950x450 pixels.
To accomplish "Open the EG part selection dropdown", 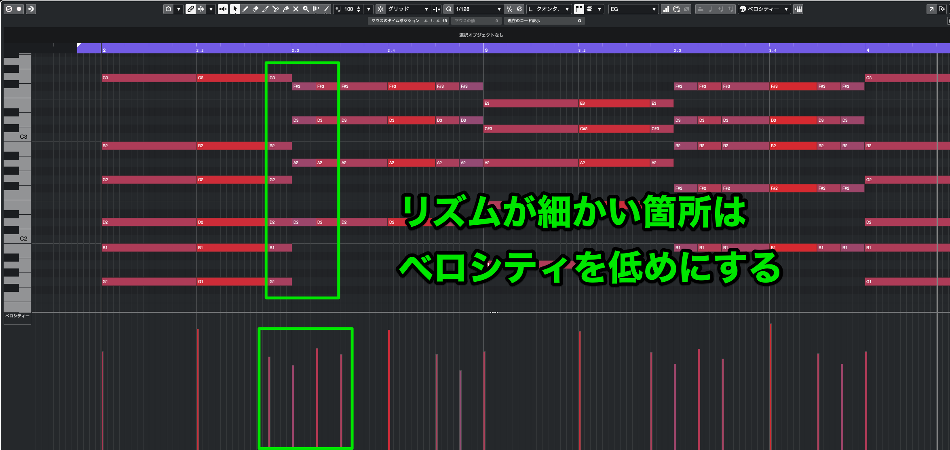I will pyautogui.click(x=633, y=9).
